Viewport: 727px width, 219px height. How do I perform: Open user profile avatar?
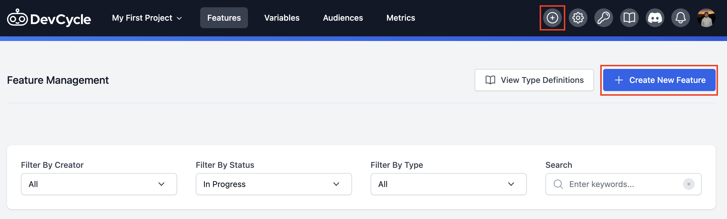click(706, 18)
